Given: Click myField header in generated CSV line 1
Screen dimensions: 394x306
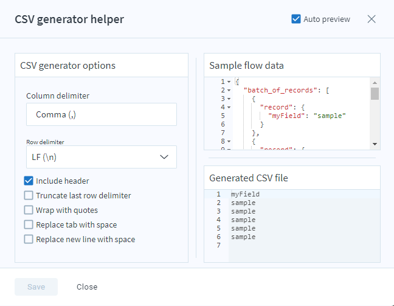Looking at the screenshot, I should pyautogui.click(x=245, y=194).
